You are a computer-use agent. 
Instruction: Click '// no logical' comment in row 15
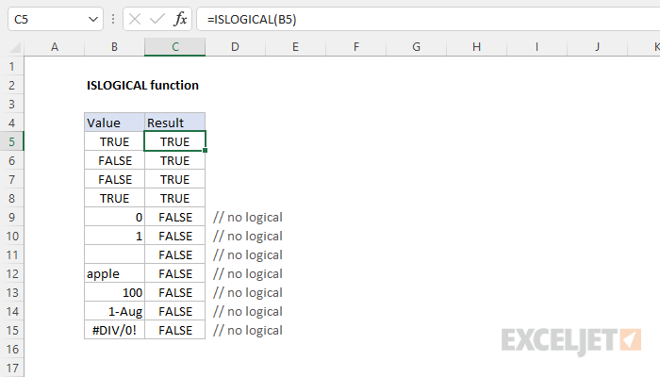pyautogui.click(x=247, y=331)
